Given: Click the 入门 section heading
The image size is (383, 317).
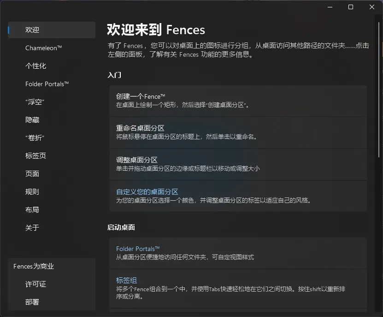Looking at the screenshot, I should pyautogui.click(x=114, y=75).
